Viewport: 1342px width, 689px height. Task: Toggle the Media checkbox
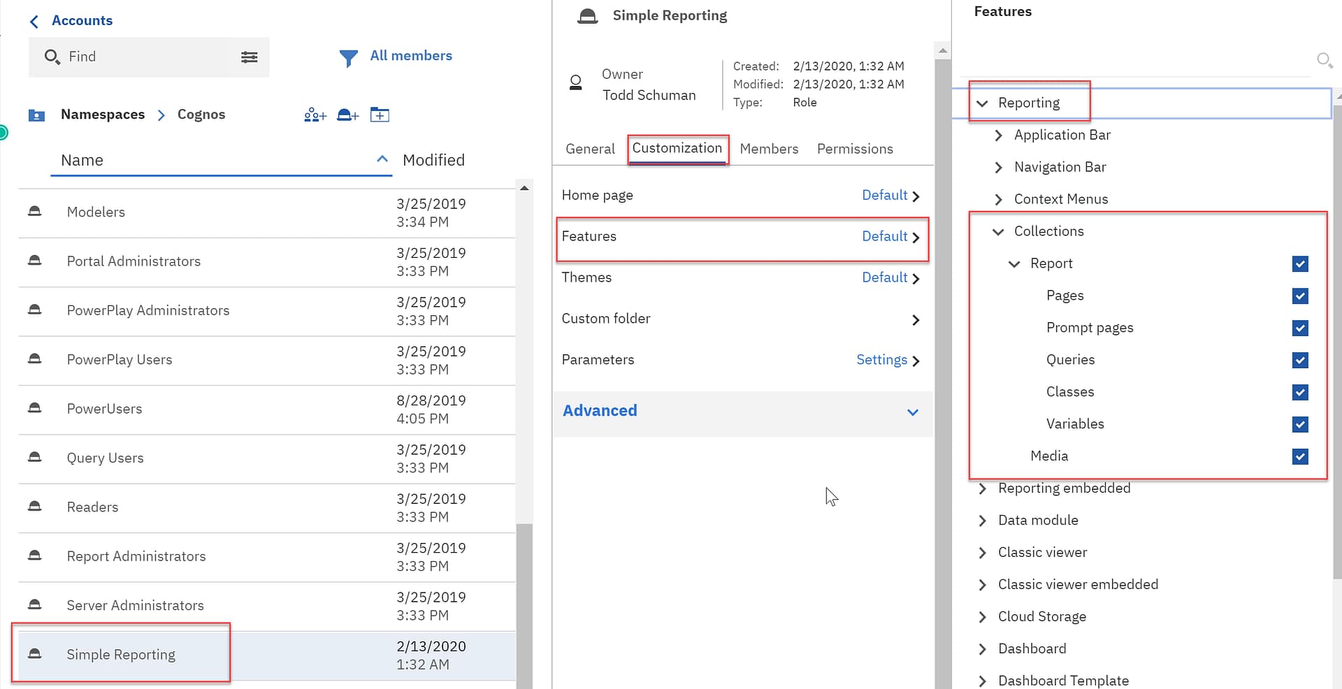1299,457
